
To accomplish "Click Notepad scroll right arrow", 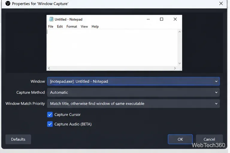I will click(175, 68).
